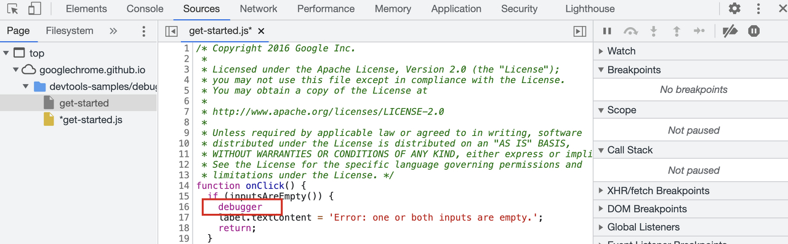Click the blue folder icon for devtools-samples
Viewport: 788px width, 244px height.
point(39,87)
